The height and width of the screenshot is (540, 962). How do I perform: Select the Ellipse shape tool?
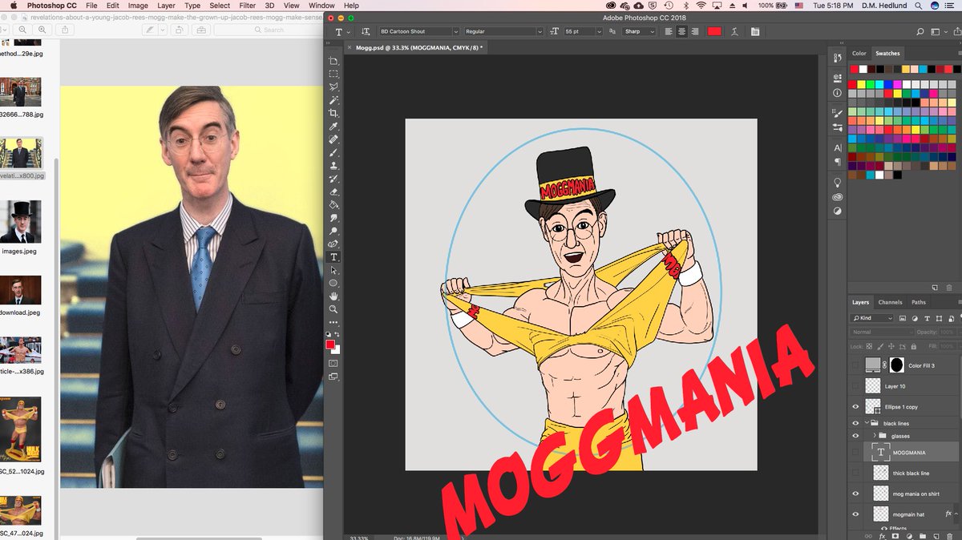[x=333, y=283]
